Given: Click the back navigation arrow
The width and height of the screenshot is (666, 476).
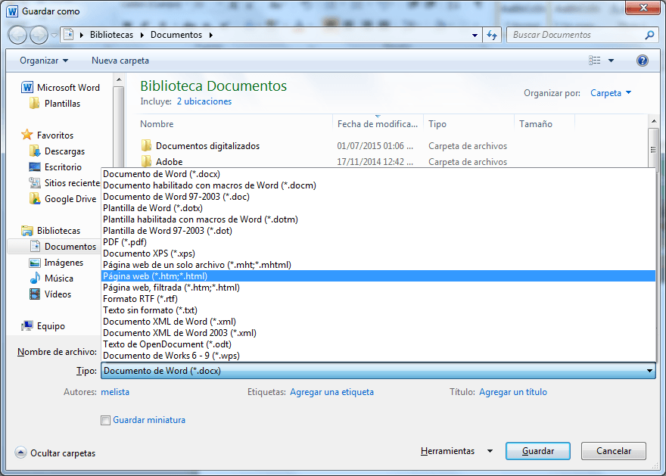Looking at the screenshot, I should 18,36.
